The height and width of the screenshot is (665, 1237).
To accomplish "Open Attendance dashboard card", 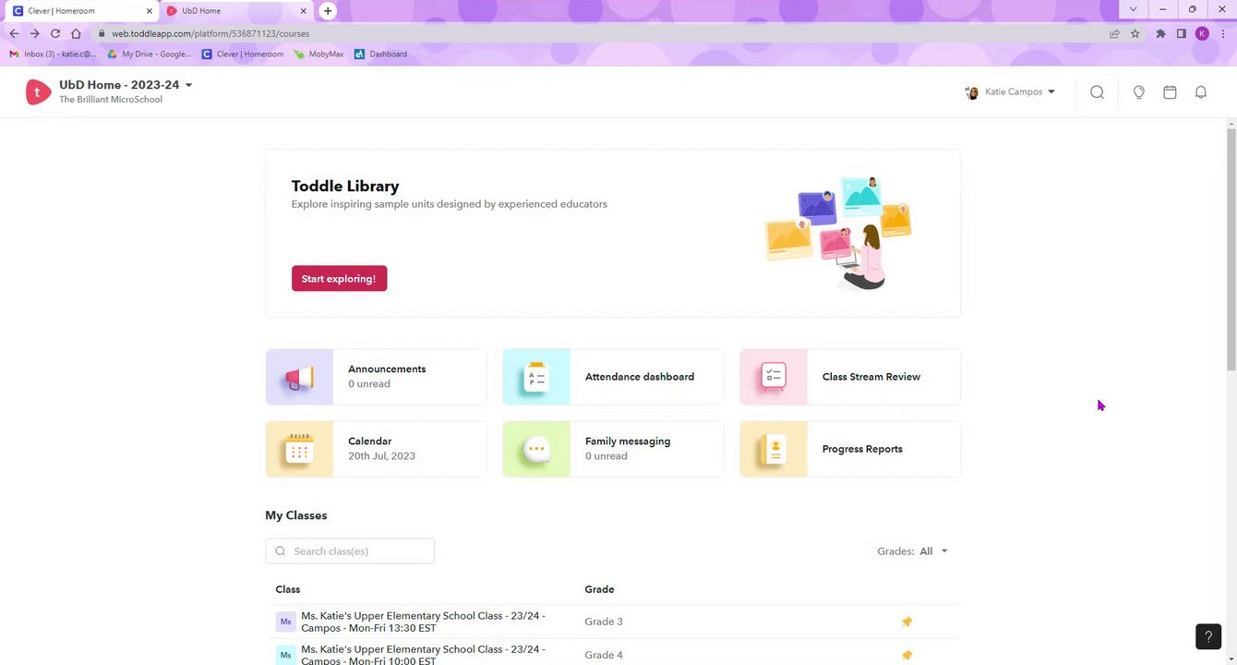I will click(x=613, y=377).
